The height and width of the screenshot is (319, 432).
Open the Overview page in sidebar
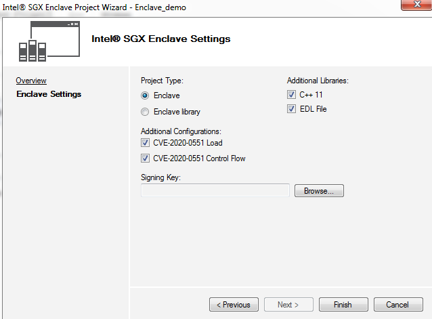click(31, 81)
